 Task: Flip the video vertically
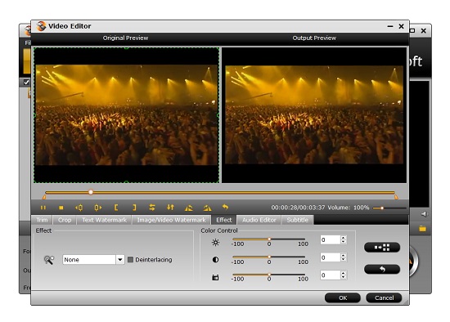[x=170, y=207]
